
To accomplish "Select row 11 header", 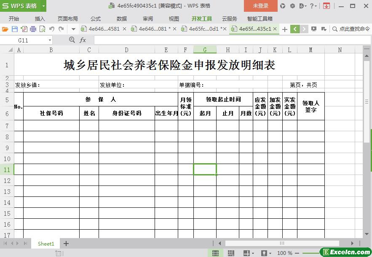I will [x=7, y=170].
